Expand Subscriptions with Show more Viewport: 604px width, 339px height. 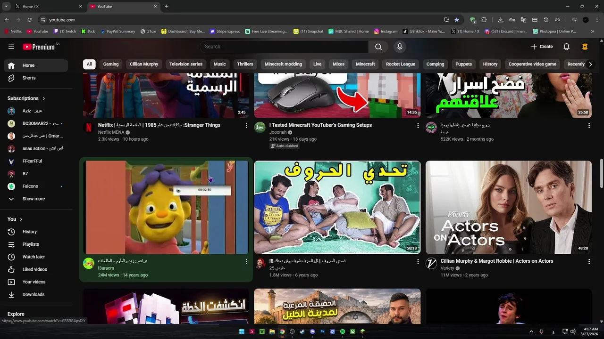coord(36,199)
